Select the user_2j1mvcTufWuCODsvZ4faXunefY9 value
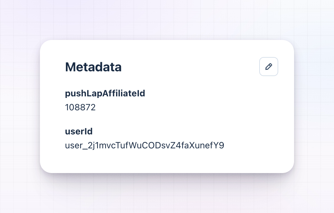 (x=145, y=145)
